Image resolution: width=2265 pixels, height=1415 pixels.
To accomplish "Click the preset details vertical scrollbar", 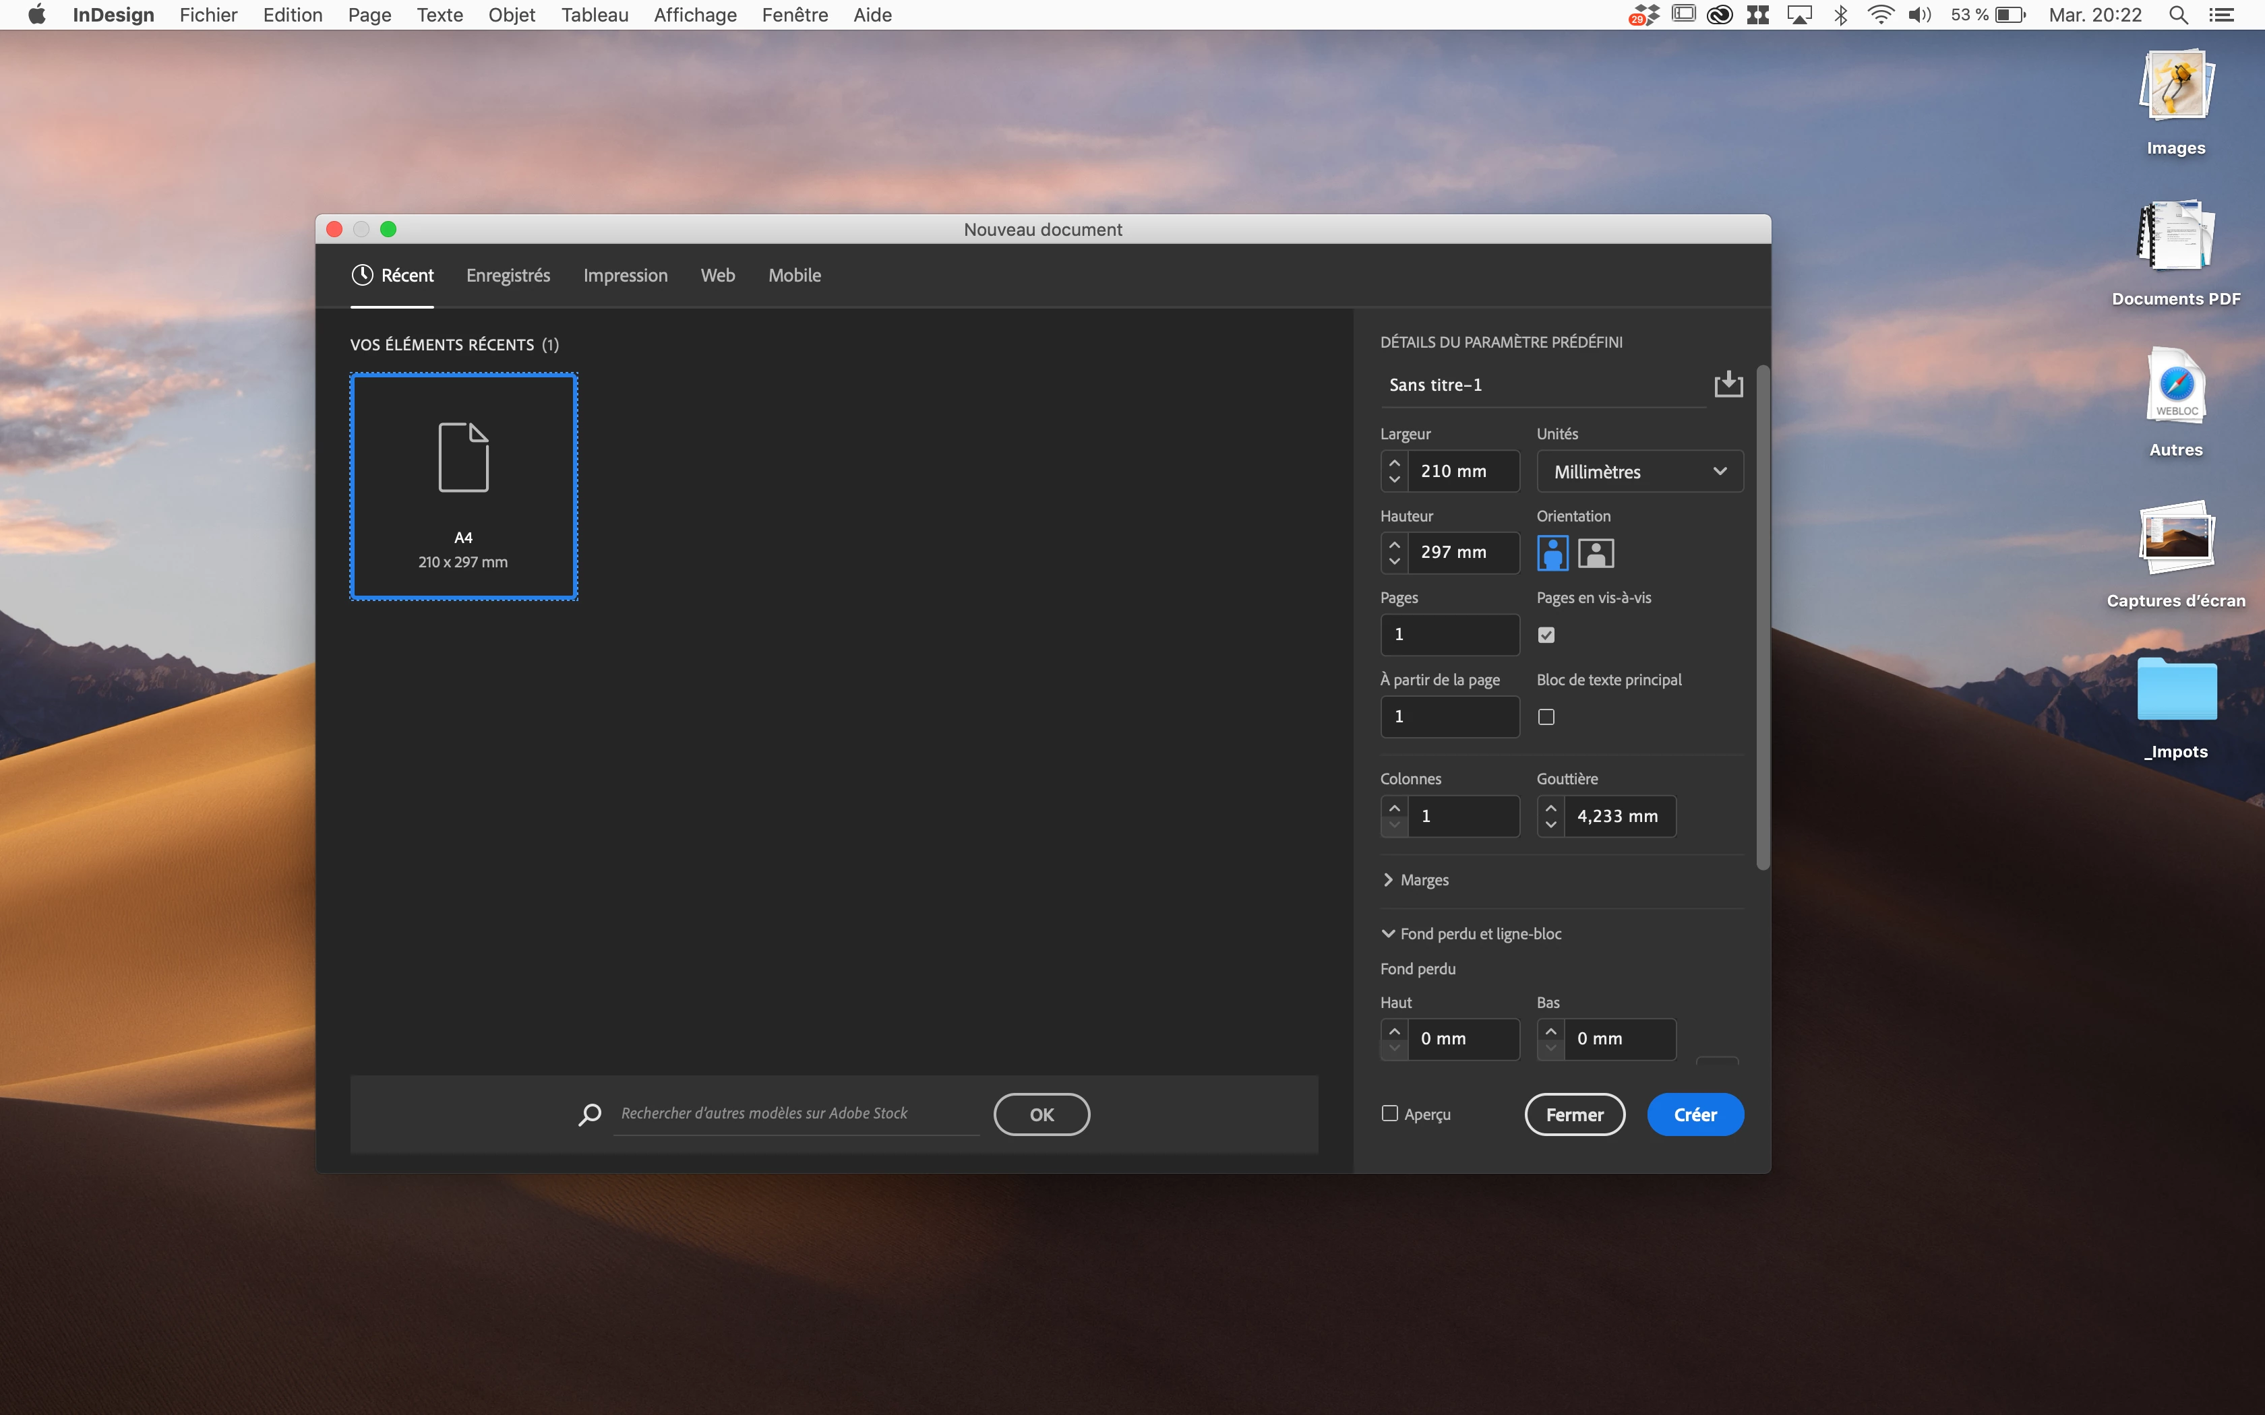I will pos(1762,618).
